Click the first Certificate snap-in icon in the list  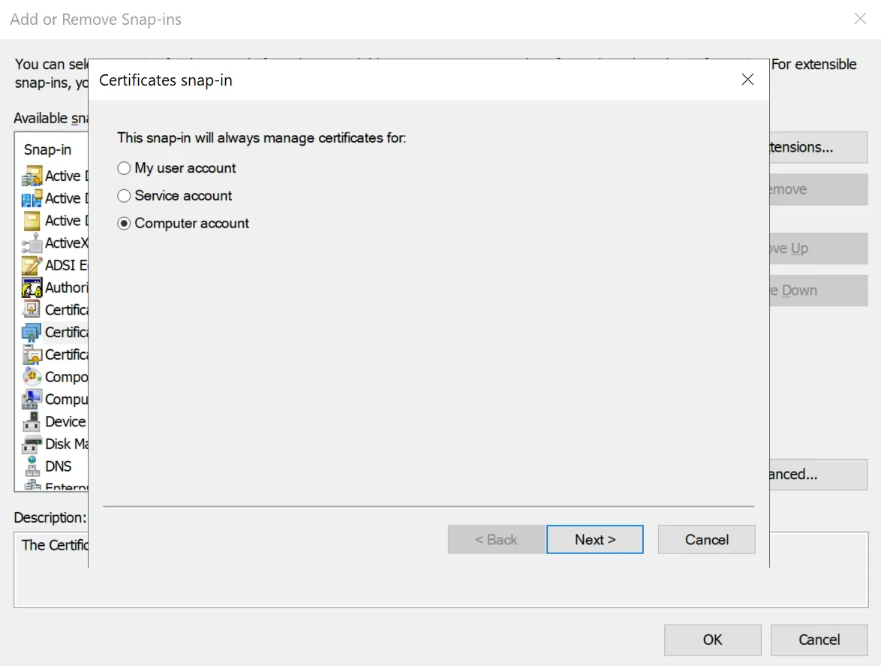(32, 309)
